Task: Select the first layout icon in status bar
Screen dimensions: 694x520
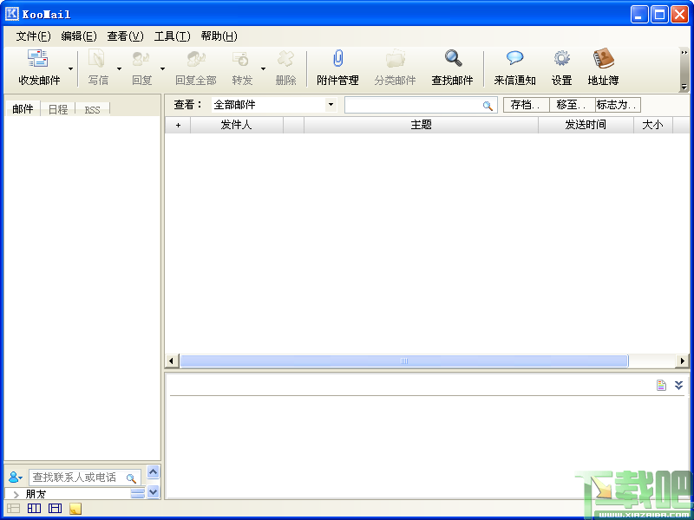Action: tap(13, 509)
